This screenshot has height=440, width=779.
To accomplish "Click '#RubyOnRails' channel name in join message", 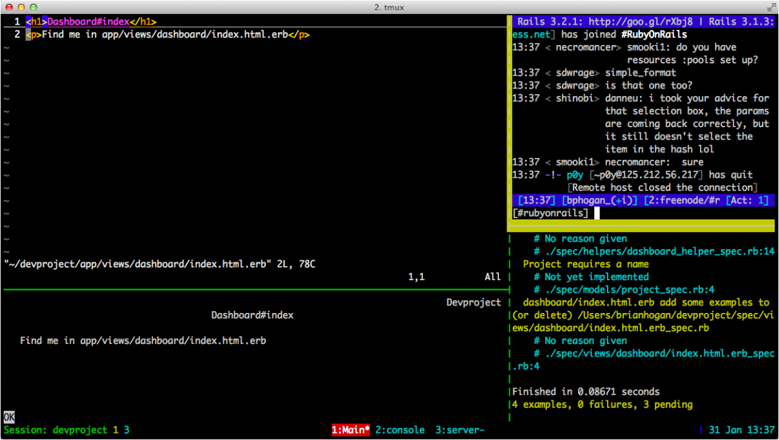I will pos(654,34).
